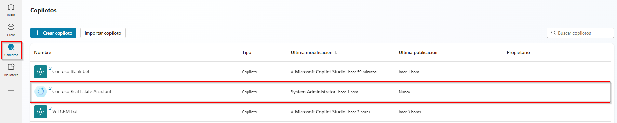Focus the Buscar copilotos search field
This screenshot has width=617, height=123.
pyautogui.click(x=580, y=33)
